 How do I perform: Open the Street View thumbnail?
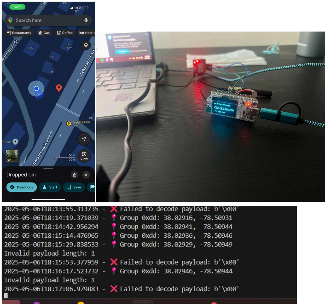tap(12, 156)
